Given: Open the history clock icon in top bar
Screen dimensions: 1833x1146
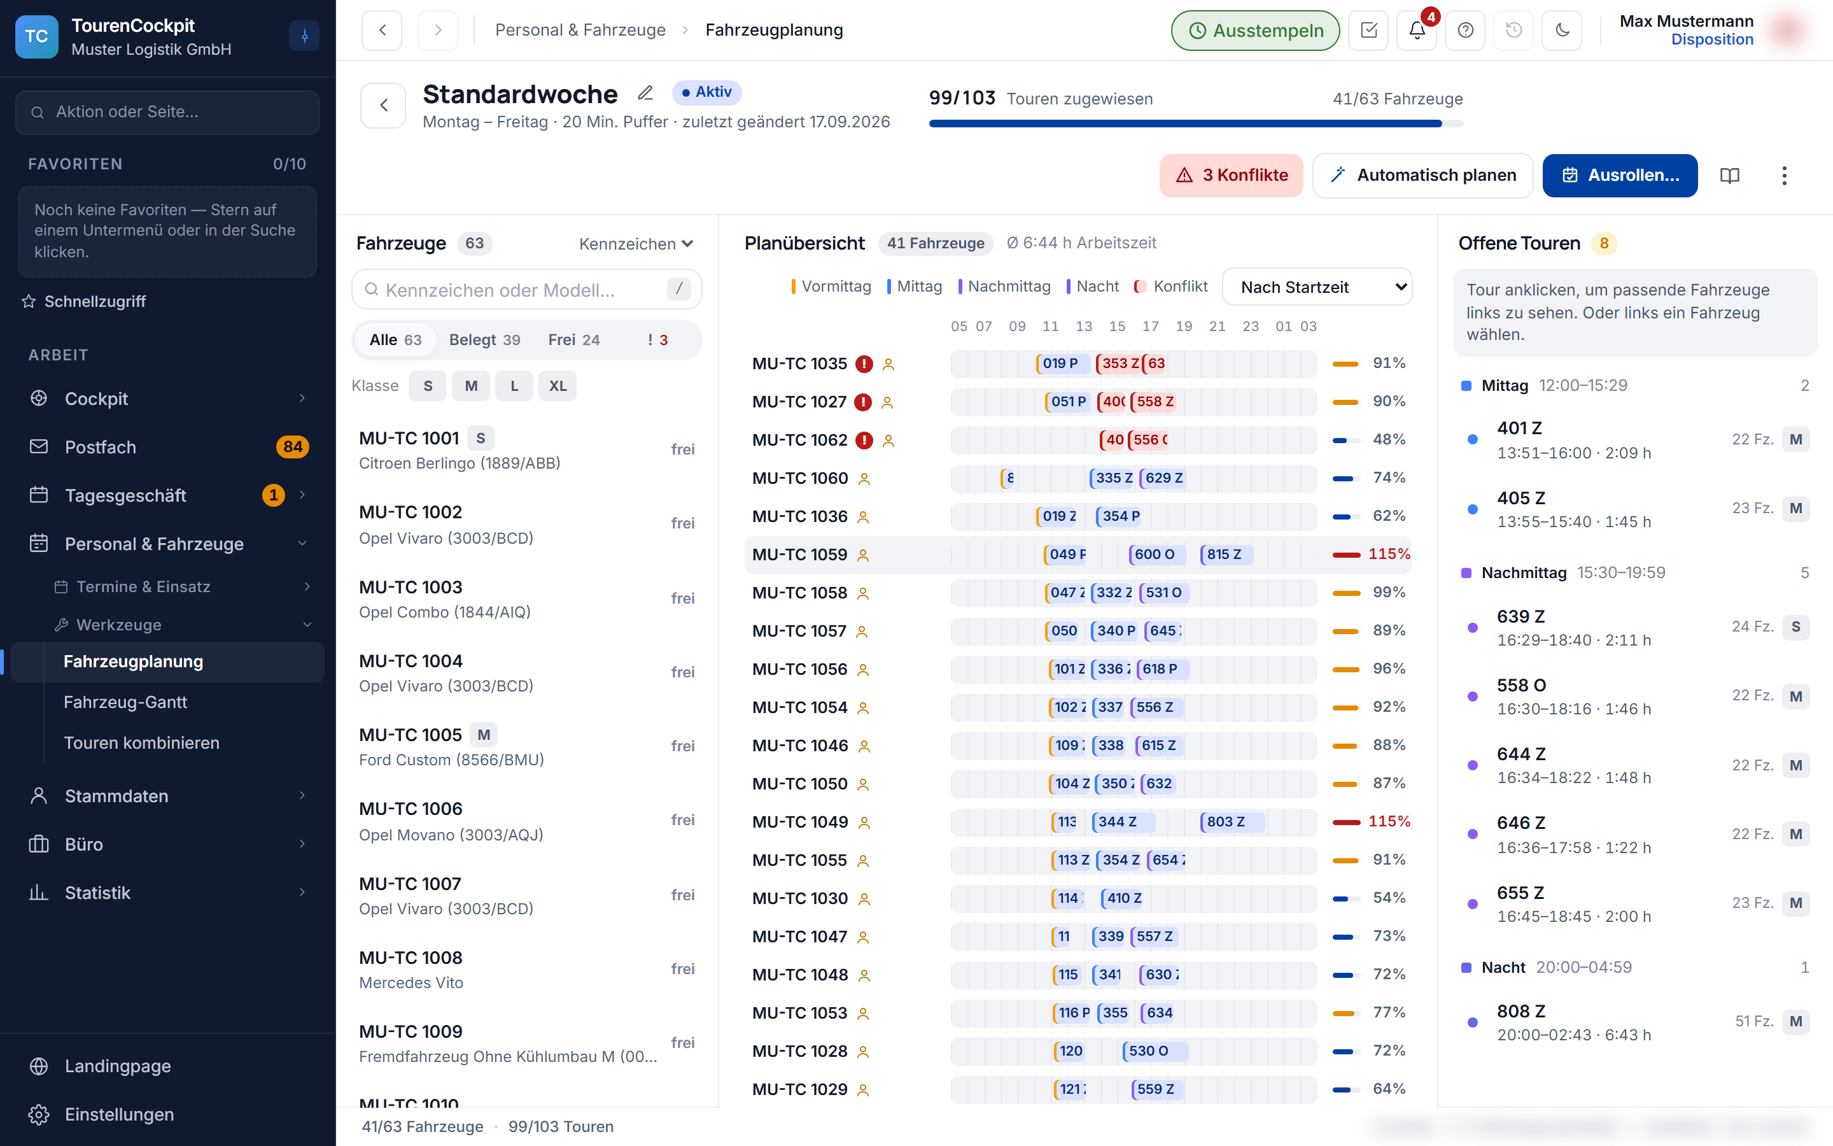Looking at the screenshot, I should [1513, 31].
